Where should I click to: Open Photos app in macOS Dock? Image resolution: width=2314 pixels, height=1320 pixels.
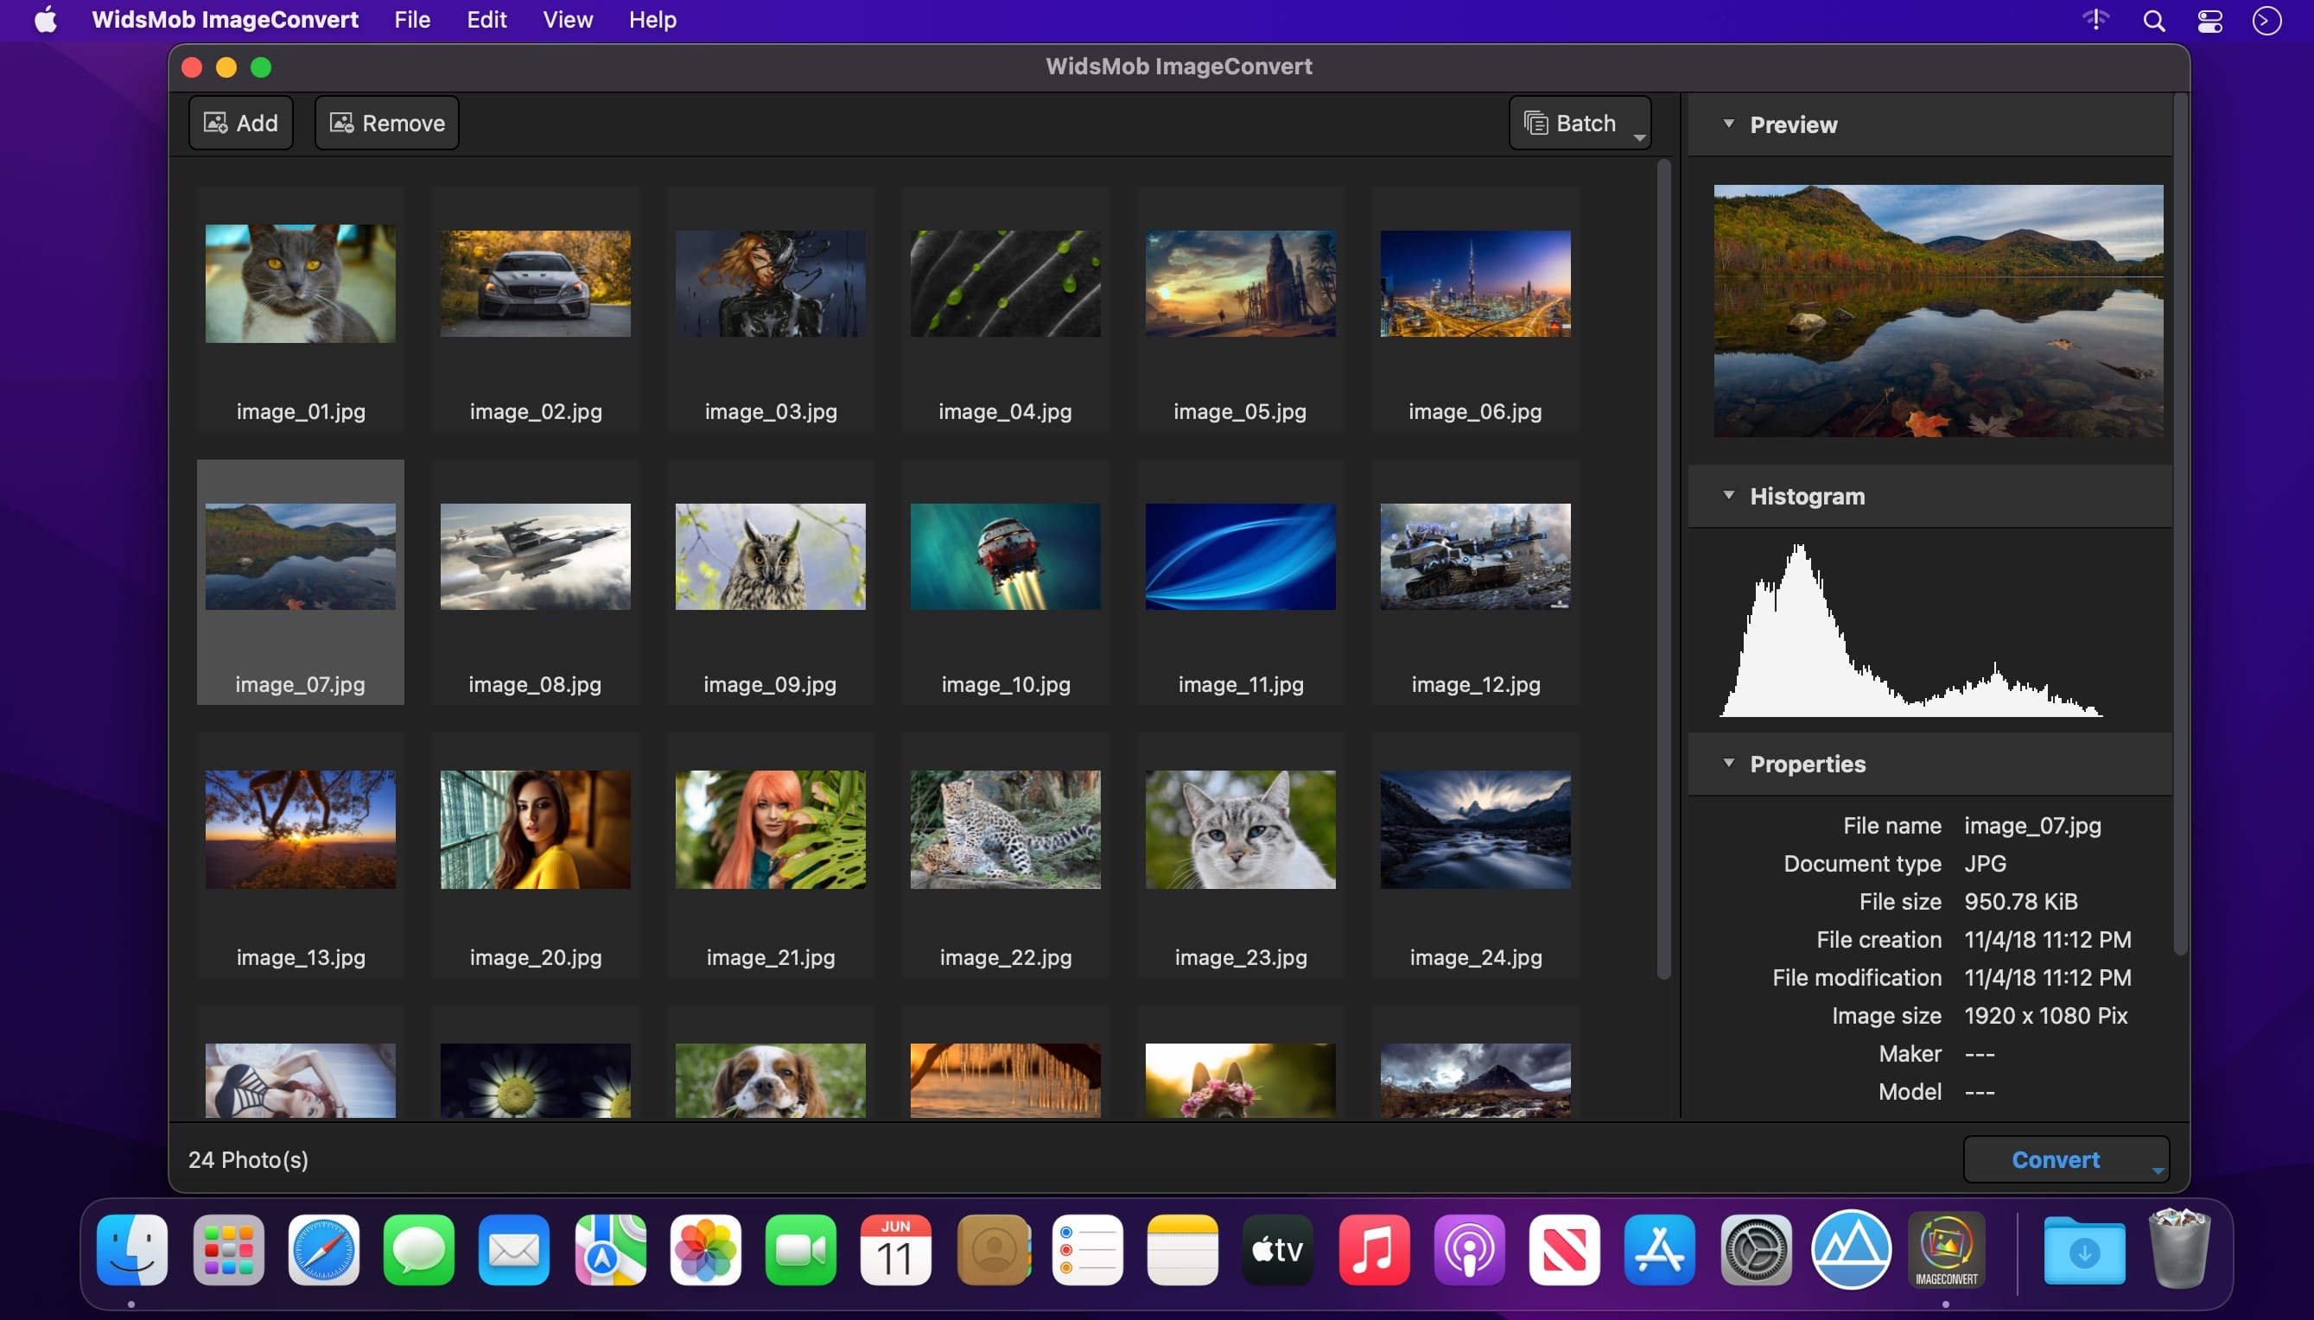coord(706,1248)
